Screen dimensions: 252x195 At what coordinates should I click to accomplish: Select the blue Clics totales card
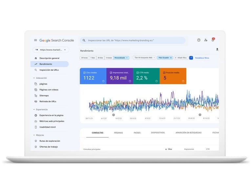(93, 76)
